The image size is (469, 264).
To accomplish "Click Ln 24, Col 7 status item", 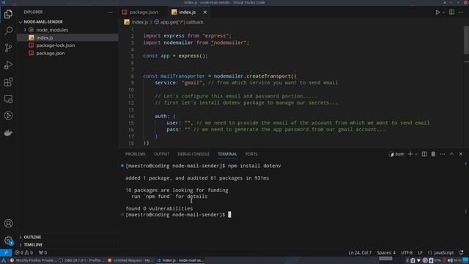I will (360, 252).
